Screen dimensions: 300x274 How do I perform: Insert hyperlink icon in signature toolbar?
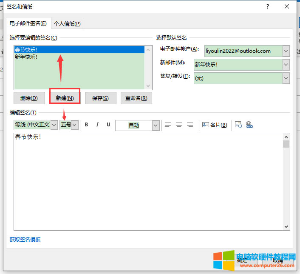pos(249,125)
